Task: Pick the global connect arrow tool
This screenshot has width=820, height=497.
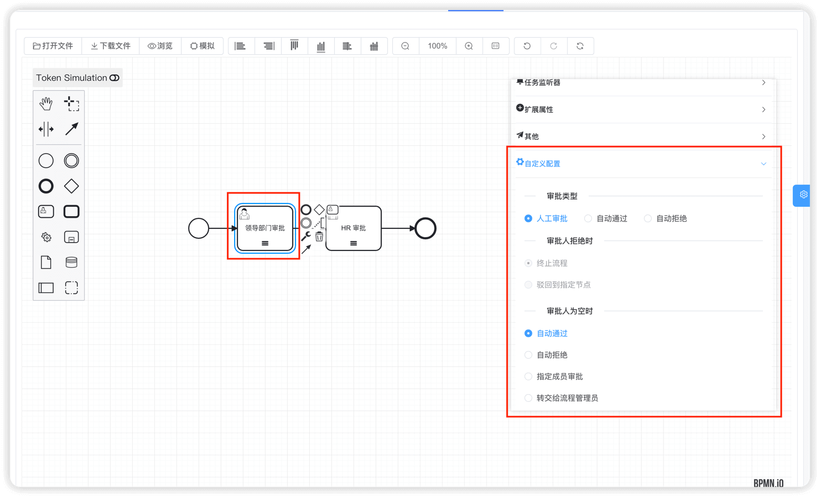Action: pyautogui.click(x=71, y=129)
